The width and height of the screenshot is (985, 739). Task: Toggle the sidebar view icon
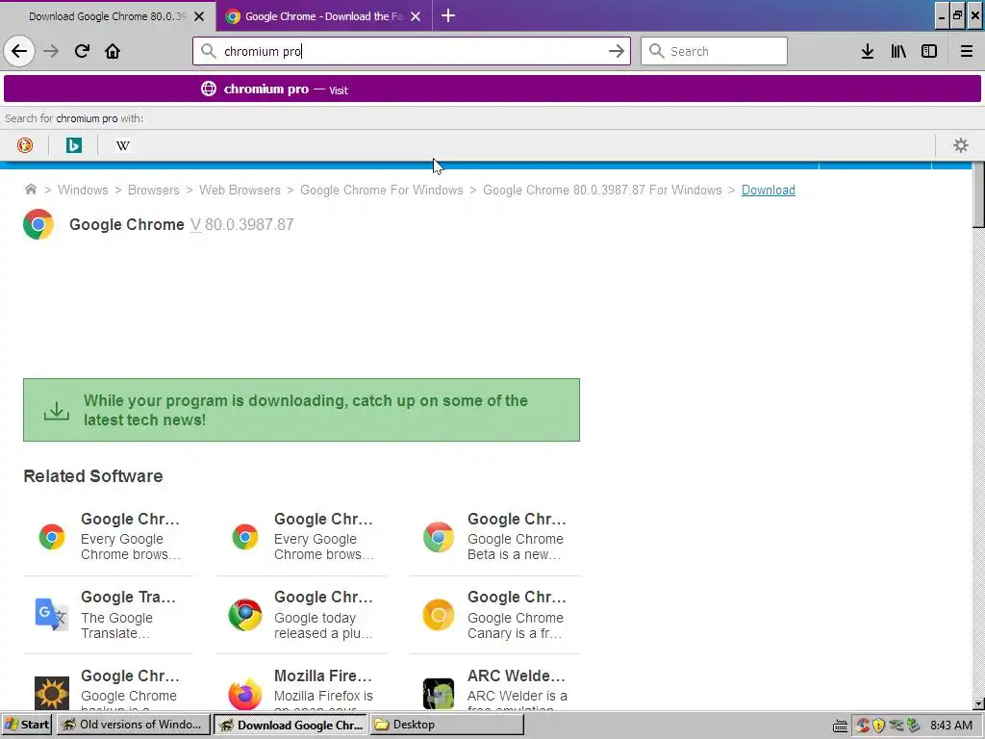929,51
